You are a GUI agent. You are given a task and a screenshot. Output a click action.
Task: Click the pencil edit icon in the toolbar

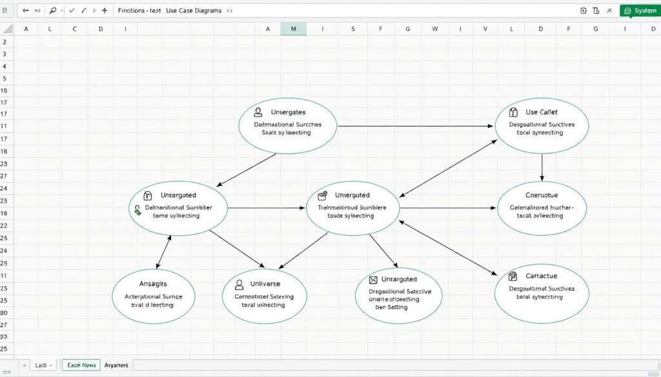click(x=83, y=10)
